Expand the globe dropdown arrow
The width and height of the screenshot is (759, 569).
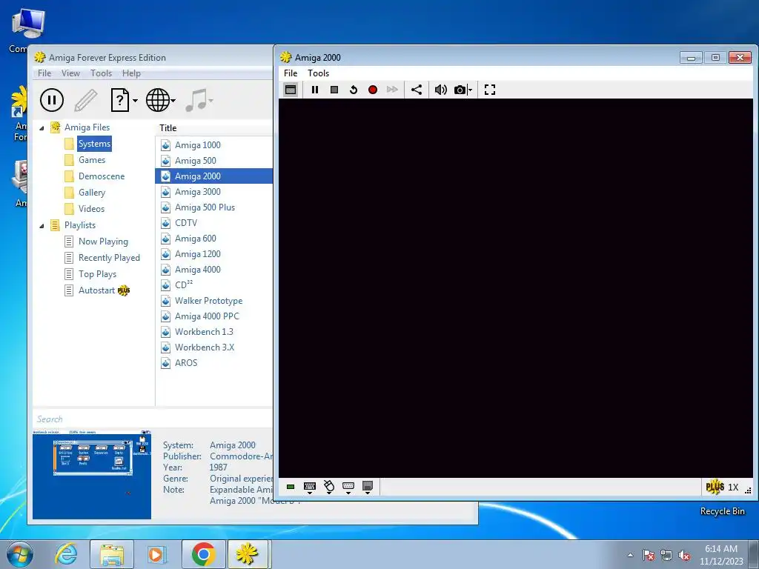coord(173,101)
